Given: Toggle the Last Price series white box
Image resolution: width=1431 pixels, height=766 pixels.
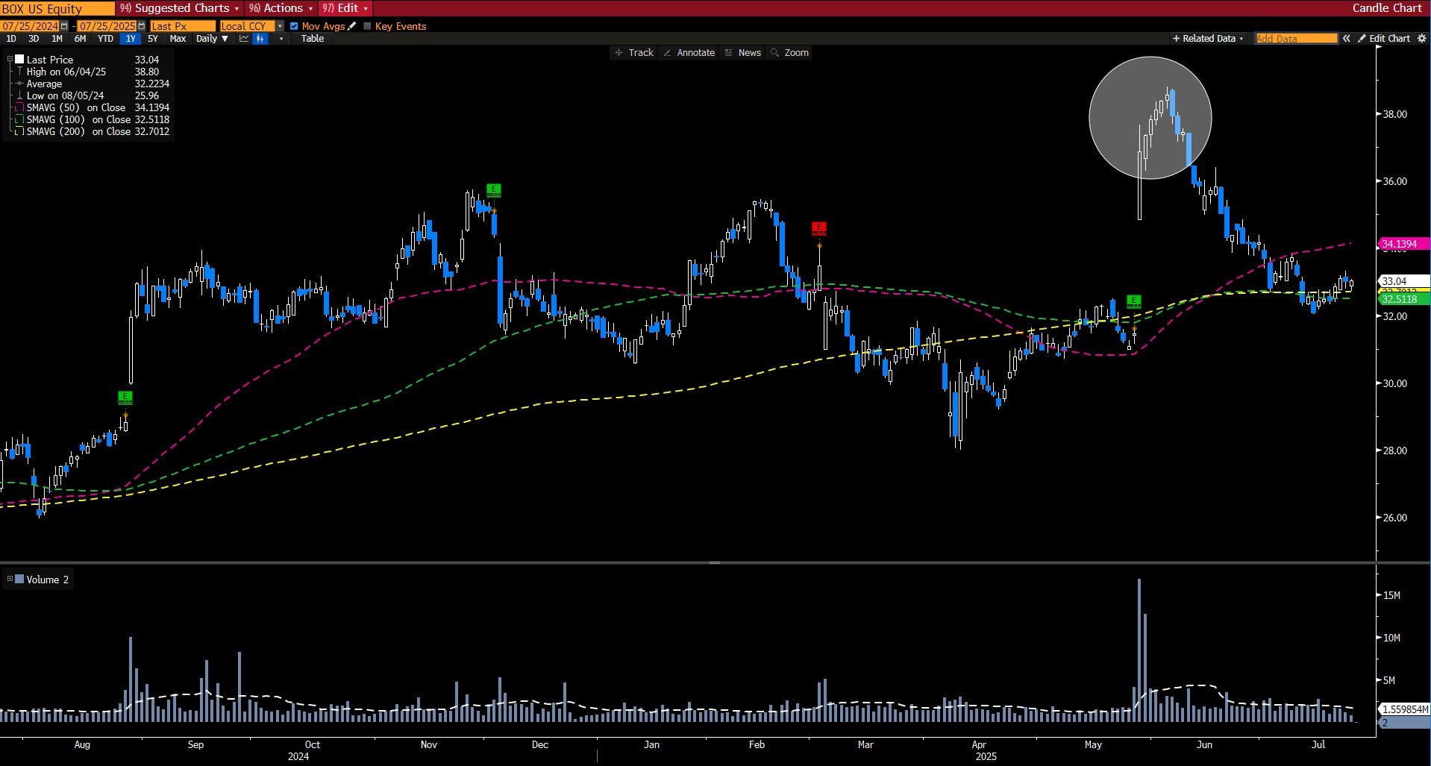Looking at the screenshot, I should click(19, 60).
